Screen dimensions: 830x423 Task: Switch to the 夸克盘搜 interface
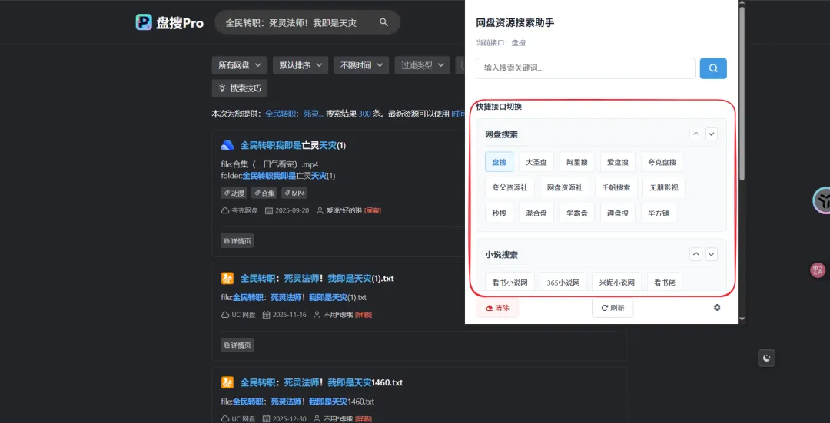point(662,162)
